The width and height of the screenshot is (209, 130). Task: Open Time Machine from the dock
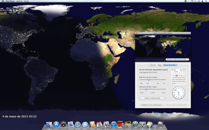pyautogui.click(x=135, y=125)
